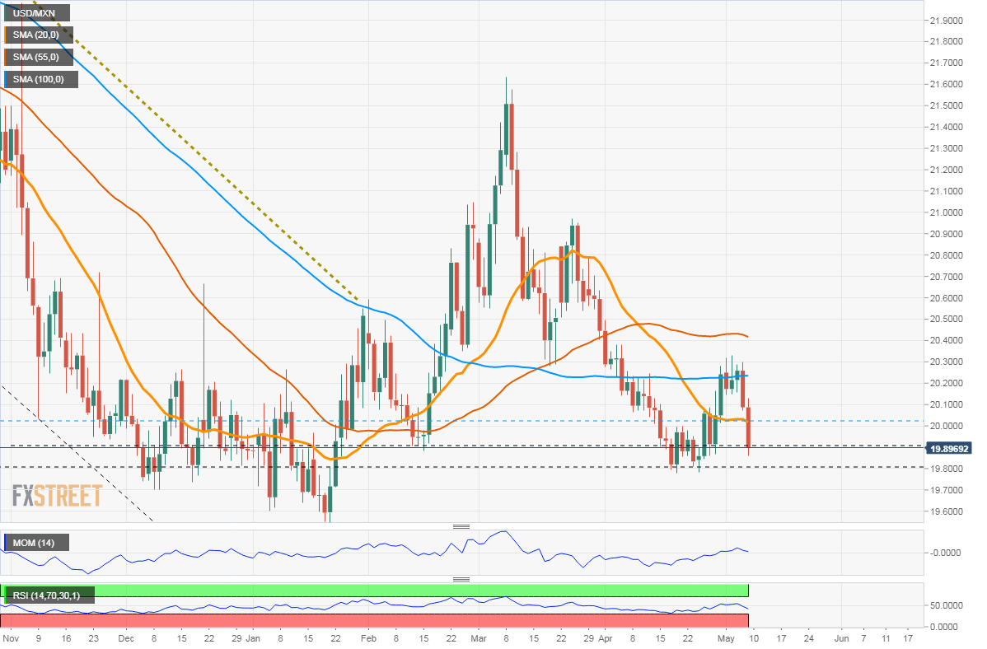Select the Mar label on the date axis
Viewport: 987px width, 649px height.
point(478,637)
